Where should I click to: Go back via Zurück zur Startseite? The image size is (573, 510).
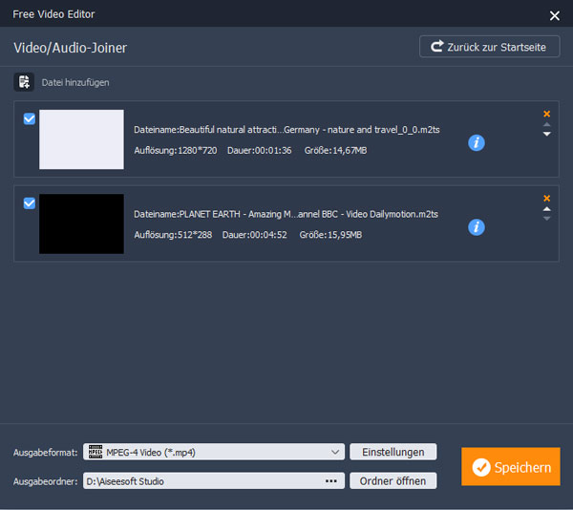(x=489, y=46)
